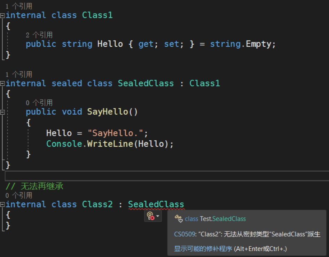This screenshot has width=329, height=257.
Task: Open the 0 个引用 CodeLens above SayHello
Action: 39,103
